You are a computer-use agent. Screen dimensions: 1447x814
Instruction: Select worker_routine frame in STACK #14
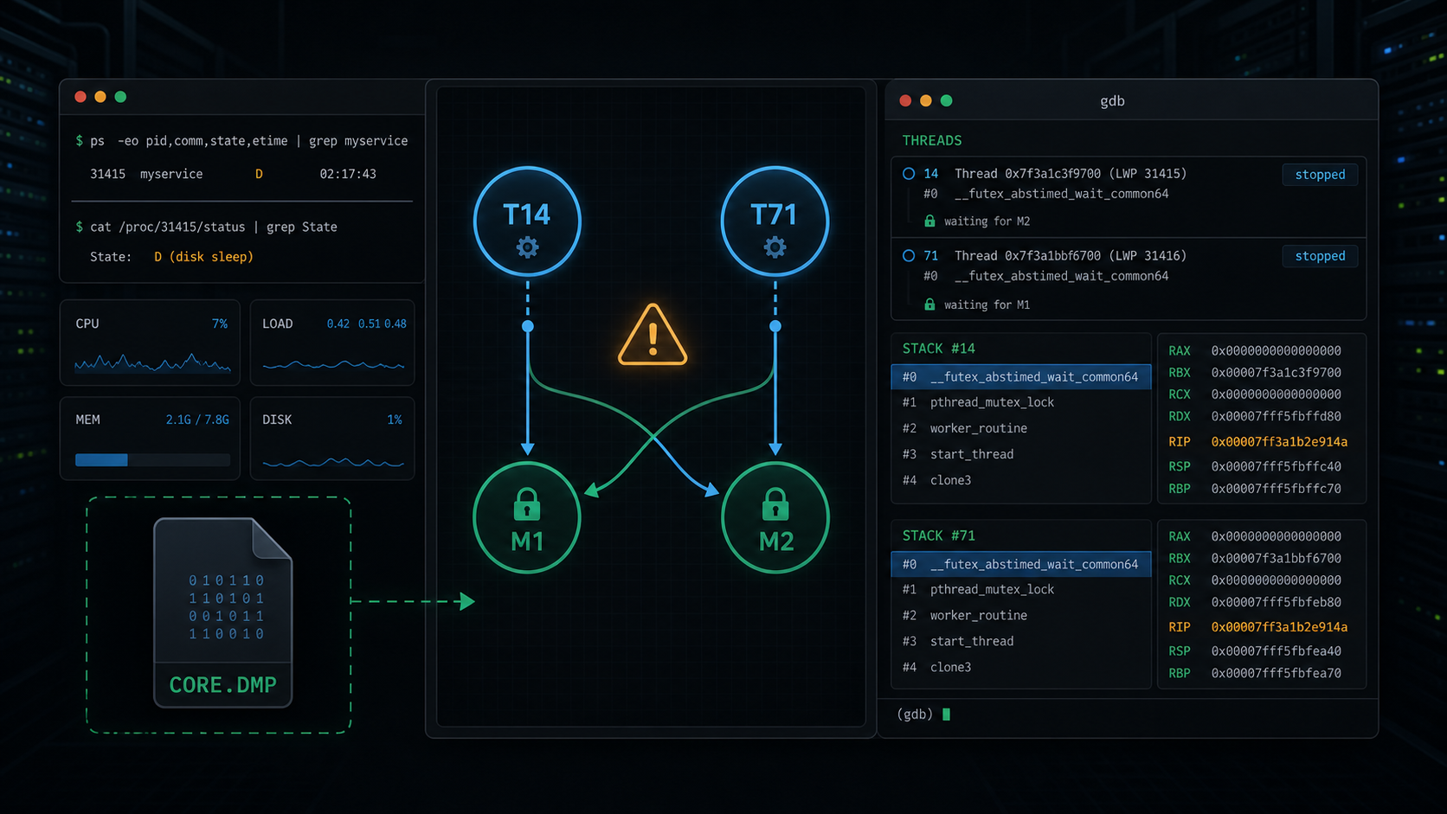point(1021,428)
